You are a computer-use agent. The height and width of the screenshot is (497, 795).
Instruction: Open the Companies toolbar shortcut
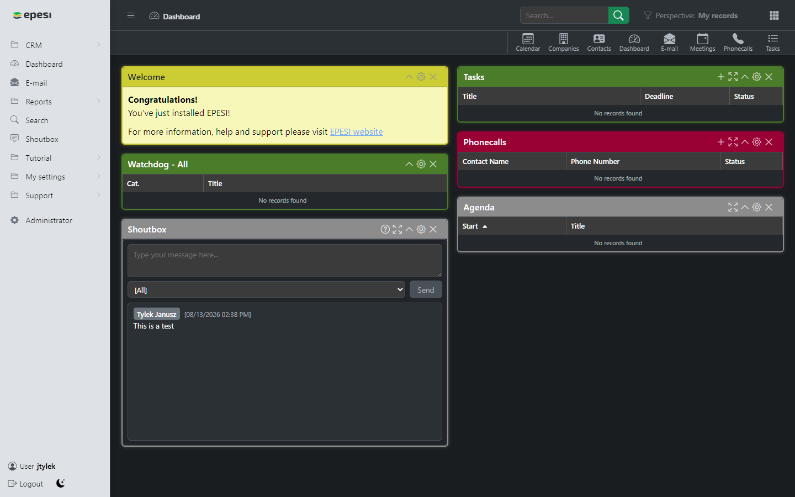(x=563, y=43)
